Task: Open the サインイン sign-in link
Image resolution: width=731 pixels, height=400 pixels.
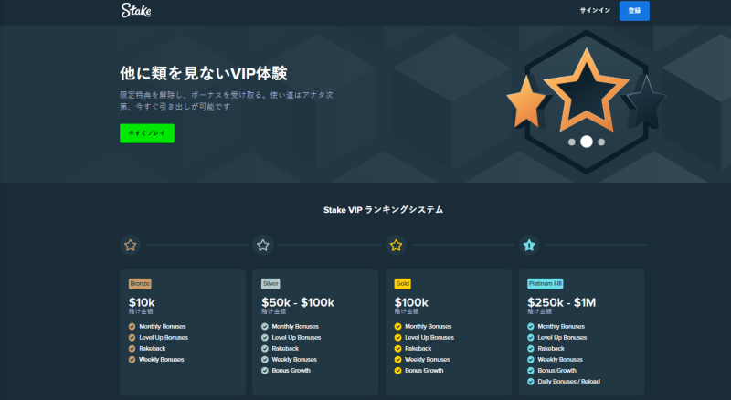Action: pos(595,10)
